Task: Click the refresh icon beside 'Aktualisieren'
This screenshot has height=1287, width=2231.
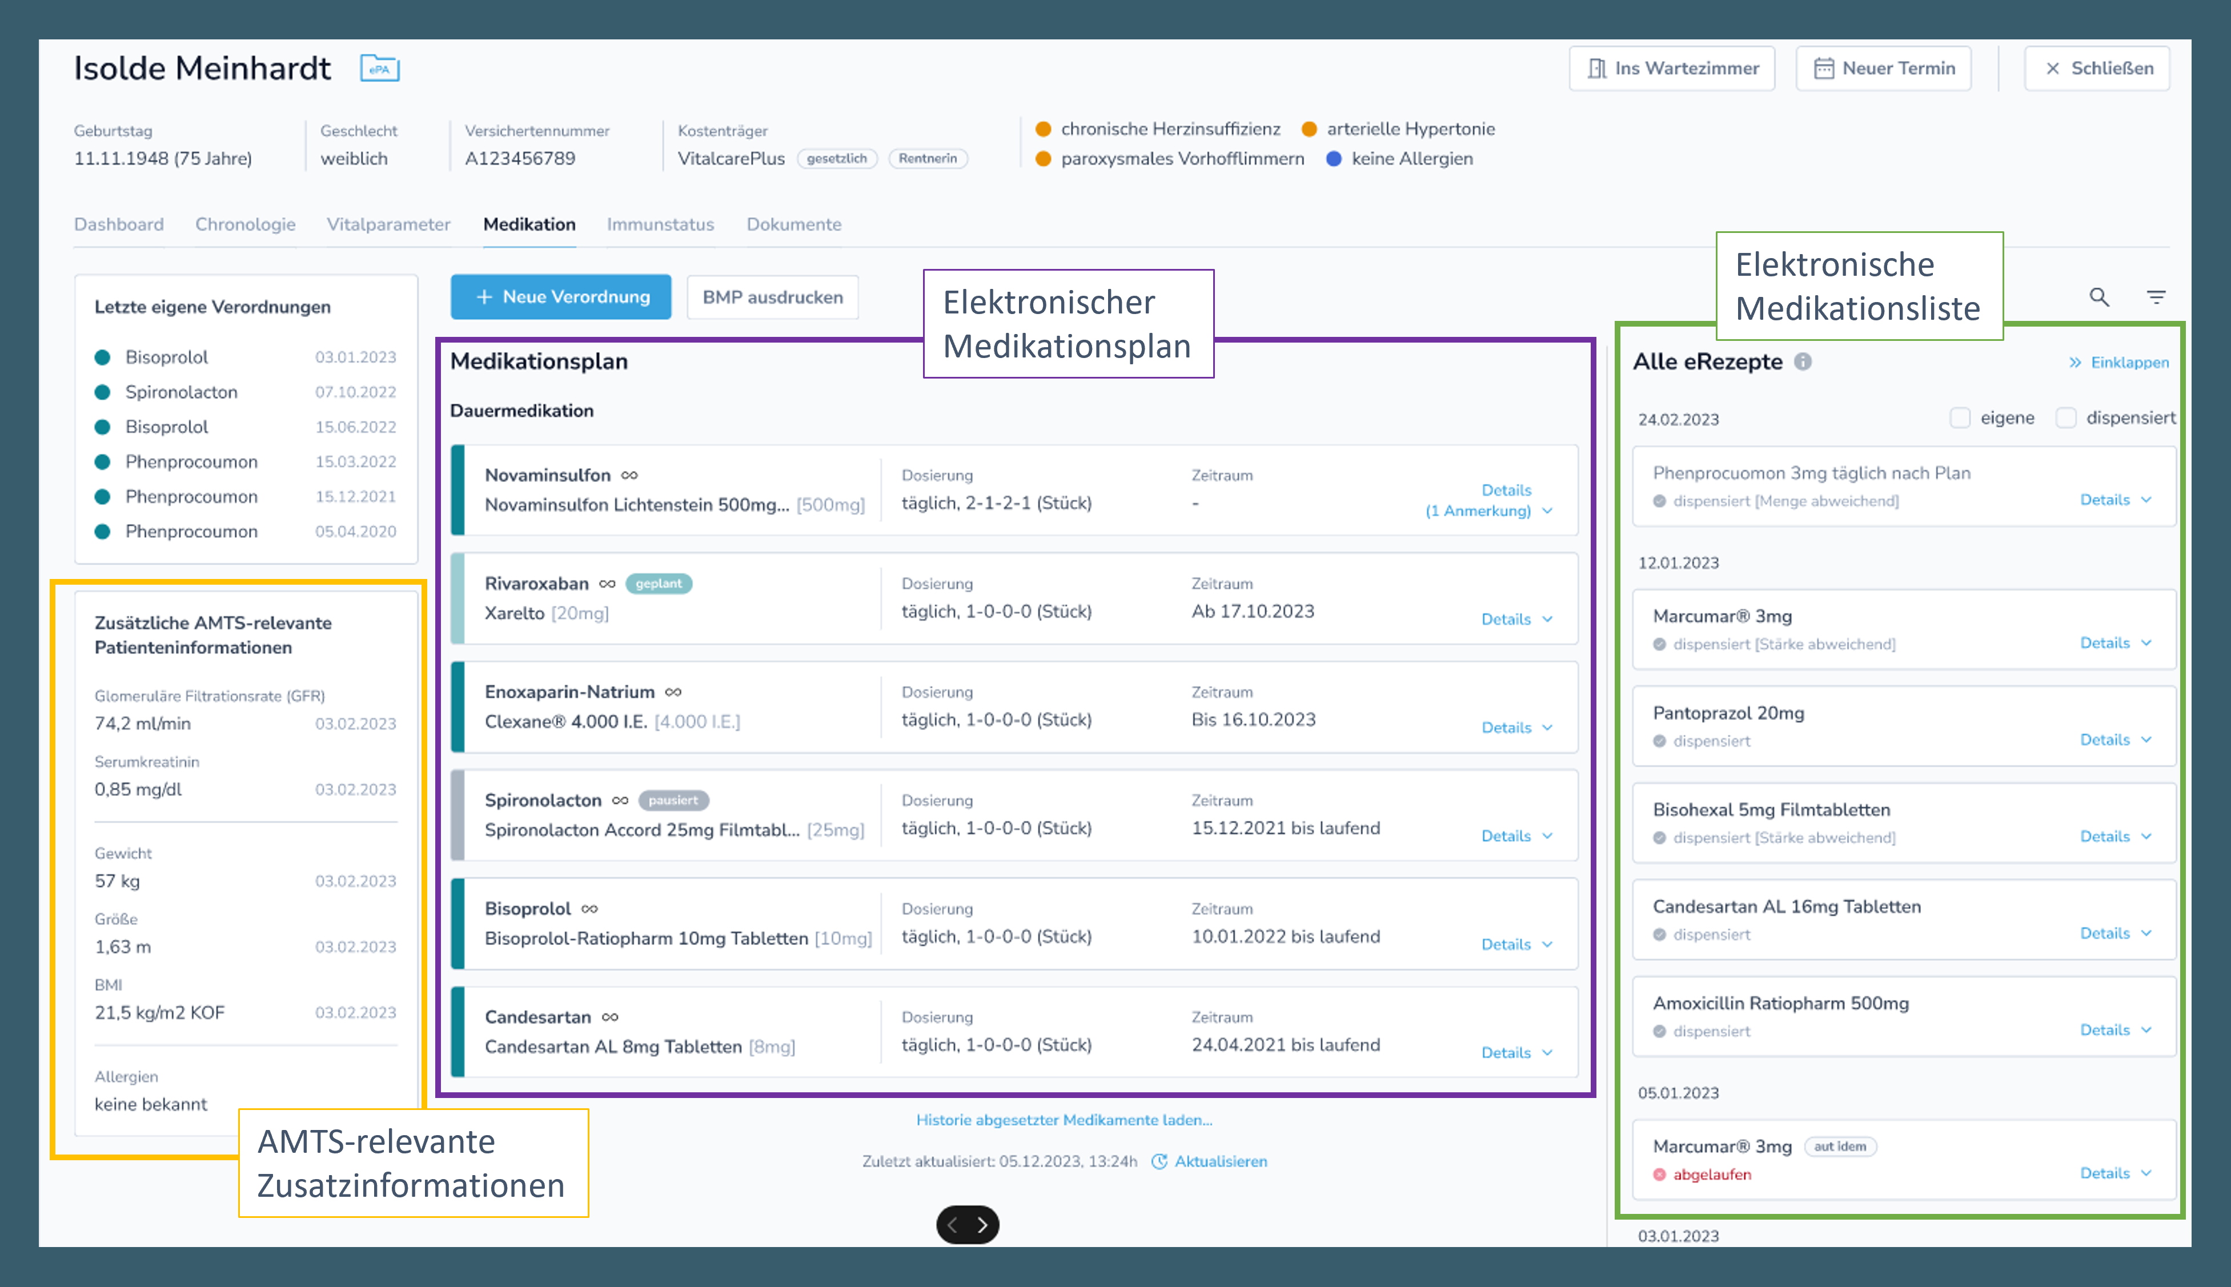Action: (x=1159, y=1161)
